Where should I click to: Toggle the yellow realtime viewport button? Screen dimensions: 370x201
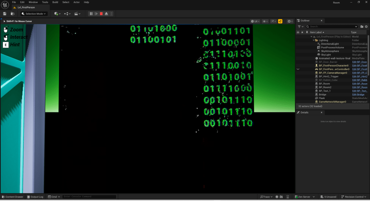pyautogui.click(x=280, y=21)
